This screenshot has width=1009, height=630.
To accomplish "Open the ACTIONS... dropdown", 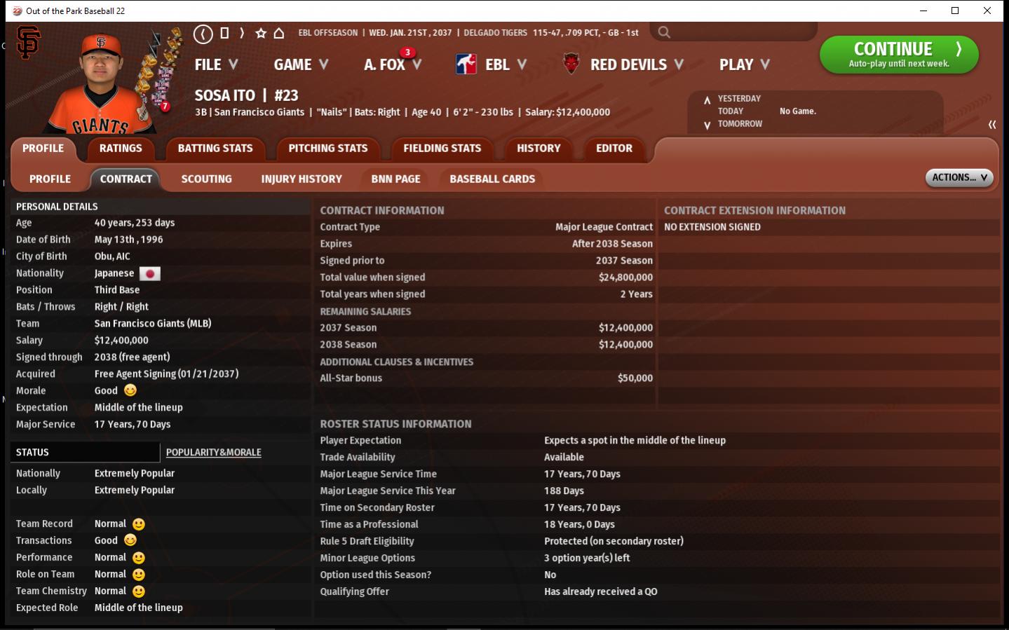I will coord(959,178).
